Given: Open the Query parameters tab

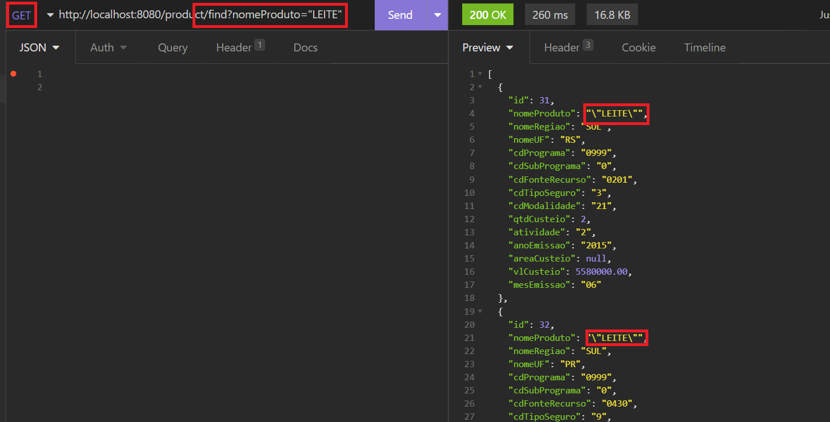Looking at the screenshot, I should [x=173, y=47].
